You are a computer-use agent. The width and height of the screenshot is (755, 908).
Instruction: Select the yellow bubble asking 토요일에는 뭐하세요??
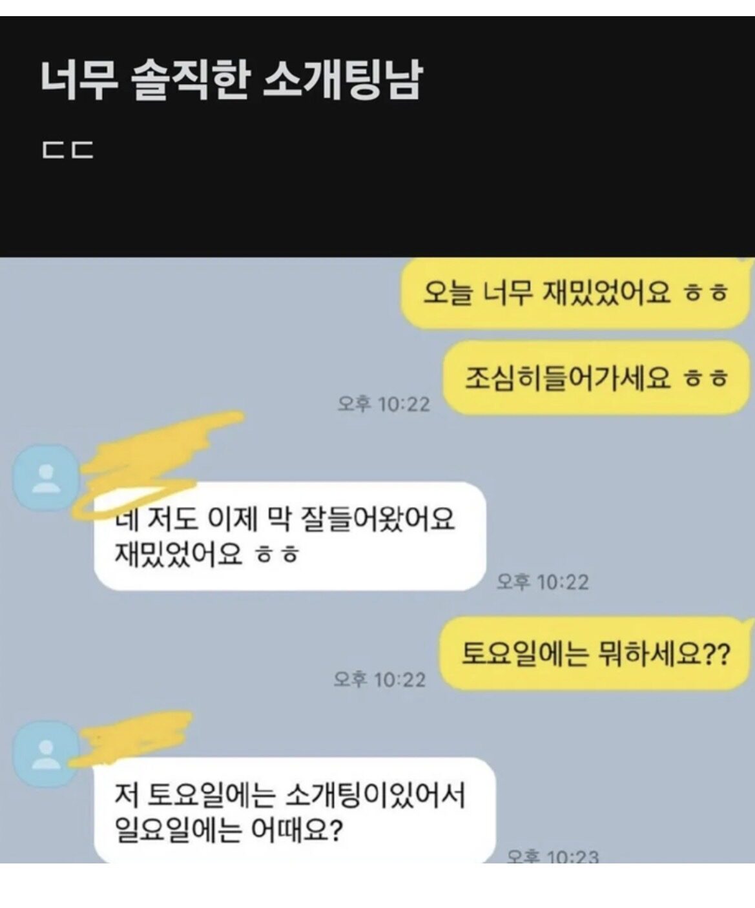tap(595, 654)
